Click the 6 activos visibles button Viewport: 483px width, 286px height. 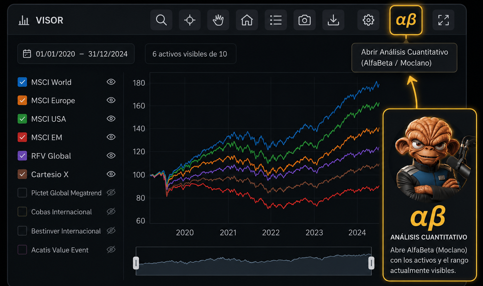point(190,54)
